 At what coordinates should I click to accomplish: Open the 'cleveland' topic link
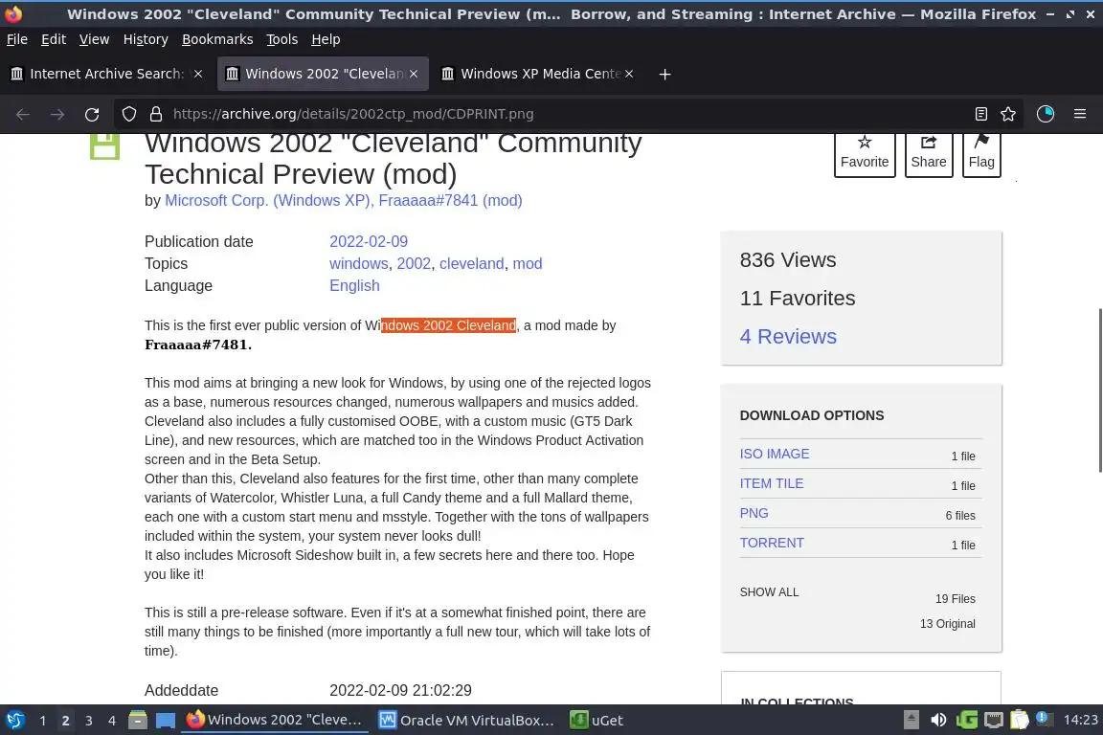coord(471,264)
